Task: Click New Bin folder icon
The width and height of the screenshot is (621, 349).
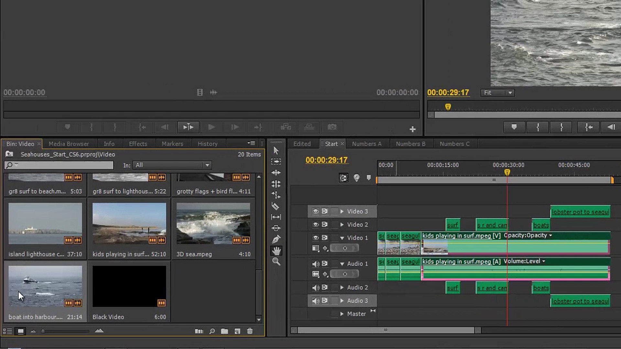Action: [x=224, y=331]
